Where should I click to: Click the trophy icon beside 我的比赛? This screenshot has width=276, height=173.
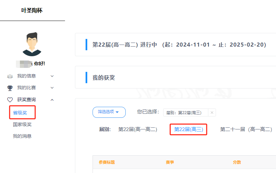pos(10,88)
